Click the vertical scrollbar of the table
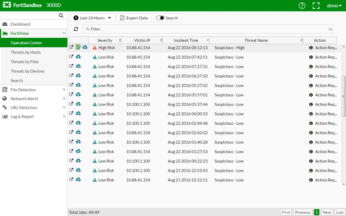The width and height of the screenshot is (346, 216). click(344, 96)
